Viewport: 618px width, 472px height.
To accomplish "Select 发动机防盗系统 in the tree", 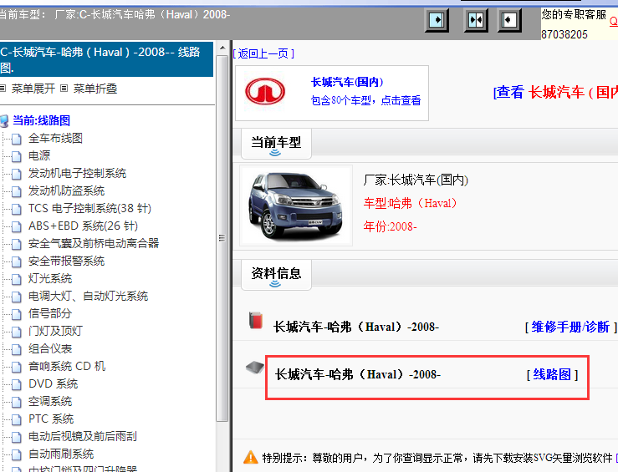I will 66,190.
